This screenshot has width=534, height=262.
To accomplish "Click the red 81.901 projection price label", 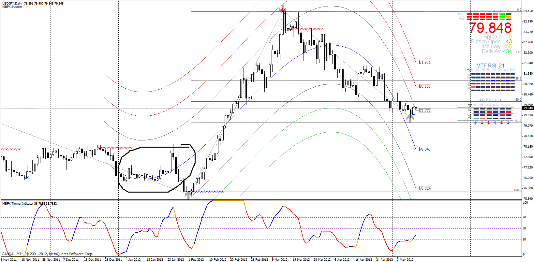I will tap(425, 62).
